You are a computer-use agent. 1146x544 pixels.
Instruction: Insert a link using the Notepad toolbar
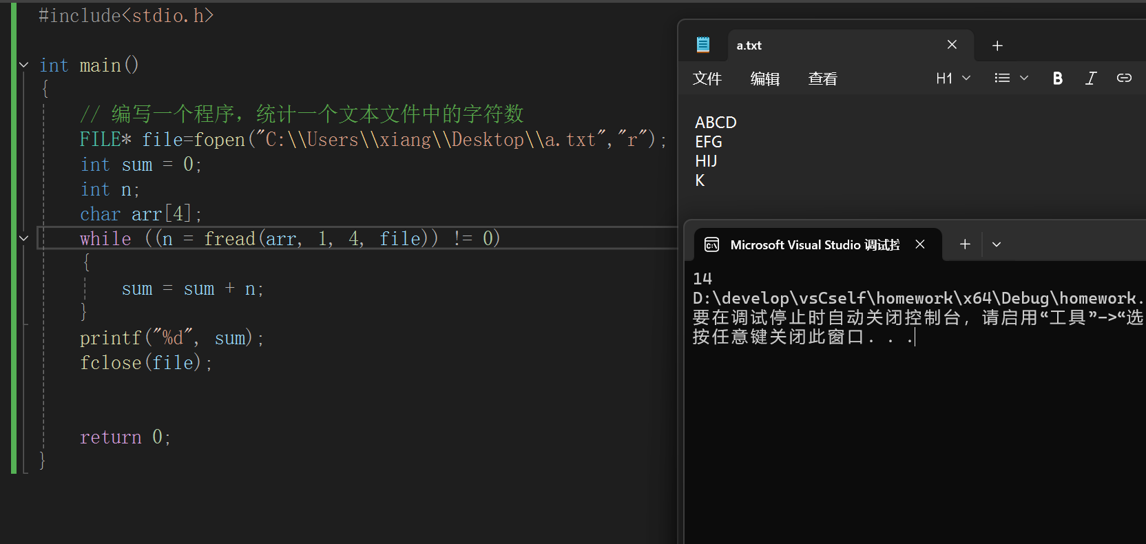pyautogui.click(x=1124, y=79)
